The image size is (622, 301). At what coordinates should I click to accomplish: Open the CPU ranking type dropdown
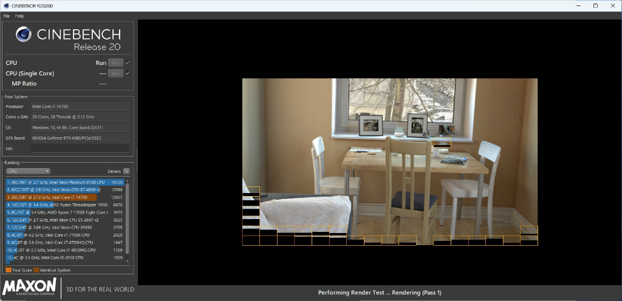tap(28, 172)
